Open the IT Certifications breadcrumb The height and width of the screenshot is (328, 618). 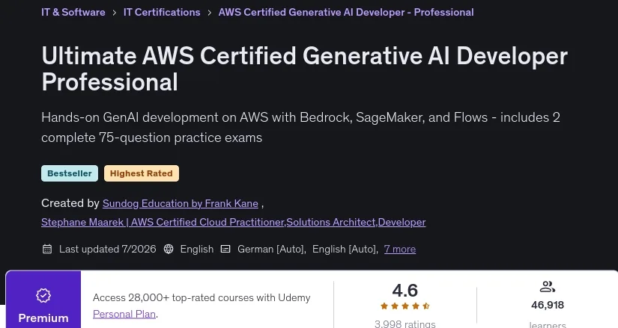pyautogui.click(x=162, y=12)
